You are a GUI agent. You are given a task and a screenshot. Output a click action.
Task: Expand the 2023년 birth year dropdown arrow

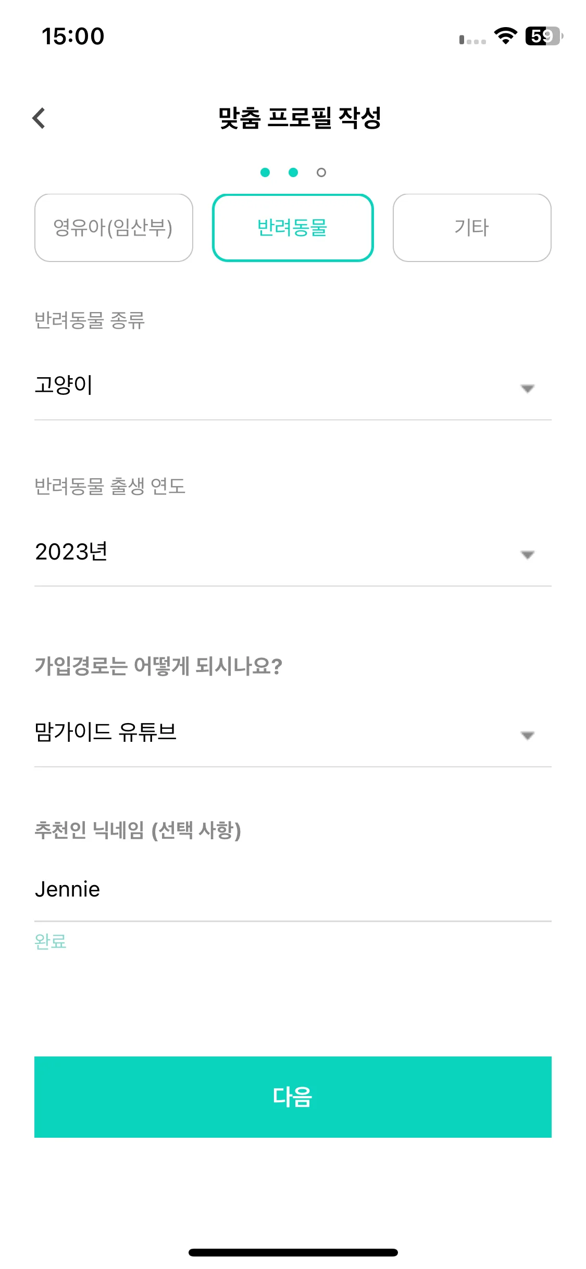pyautogui.click(x=528, y=555)
